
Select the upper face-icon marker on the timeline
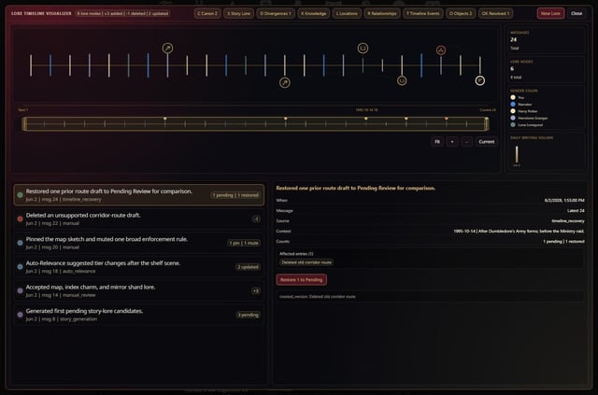click(363, 48)
